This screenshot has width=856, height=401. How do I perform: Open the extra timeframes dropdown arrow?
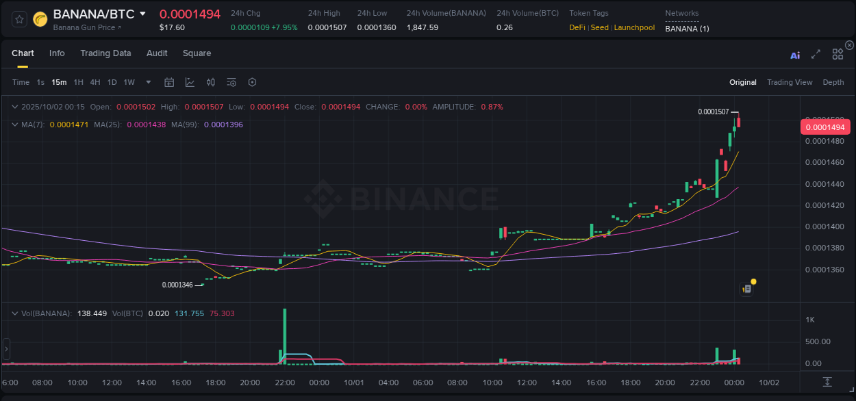(147, 82)
